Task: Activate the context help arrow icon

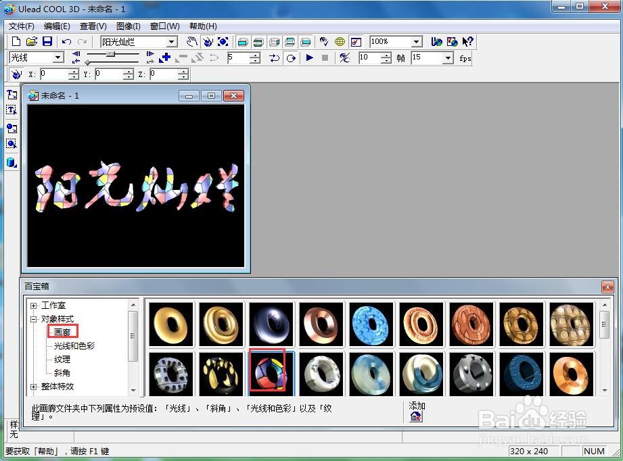Action: pos(467,41)
